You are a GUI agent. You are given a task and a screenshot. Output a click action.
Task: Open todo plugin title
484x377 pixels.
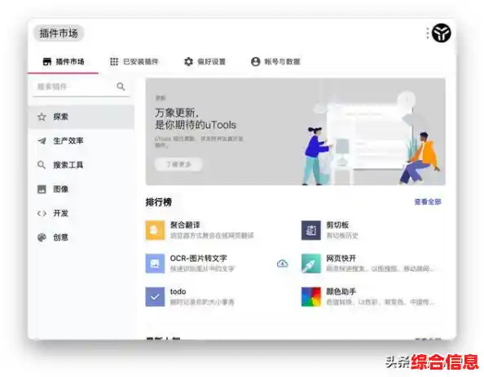coord(178,291)
